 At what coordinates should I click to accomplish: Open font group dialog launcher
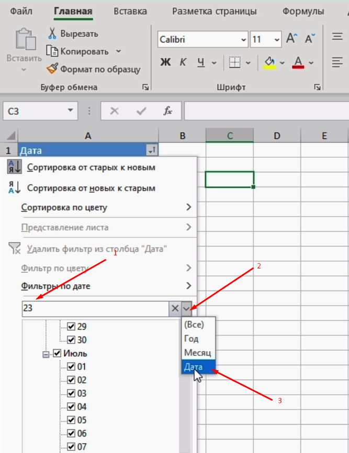(317, 87)
